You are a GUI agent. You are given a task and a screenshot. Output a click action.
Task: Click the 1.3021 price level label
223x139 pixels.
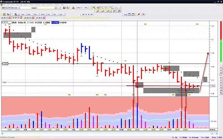click(5, 64)
